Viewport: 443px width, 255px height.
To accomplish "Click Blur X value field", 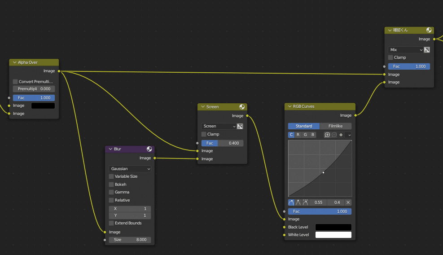I will (x=130, y=209).
